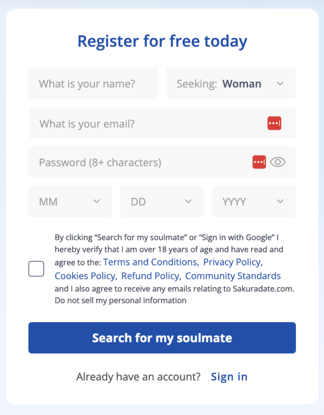This screenshot has width=324, height=415.
Task: Read the Community Standards link
Action: pos(233,276)
